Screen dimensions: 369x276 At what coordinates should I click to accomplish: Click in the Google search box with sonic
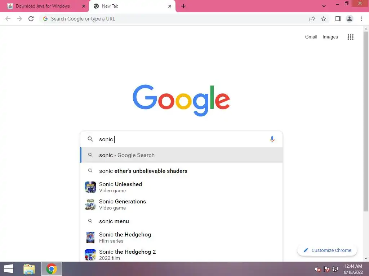(181, 139)
